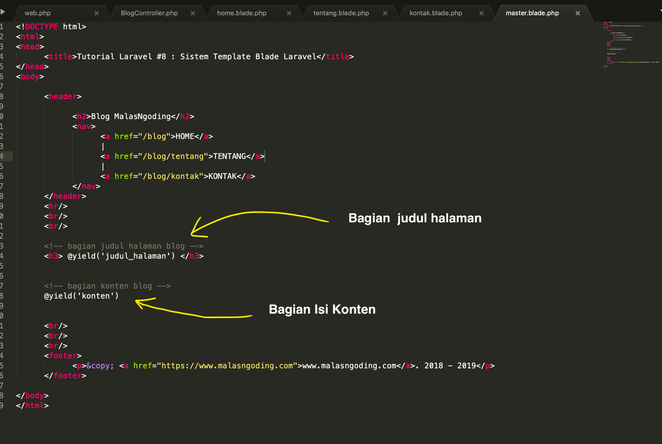
Task: Open the home.blade.php tab
Action: (x=241, y=13)
